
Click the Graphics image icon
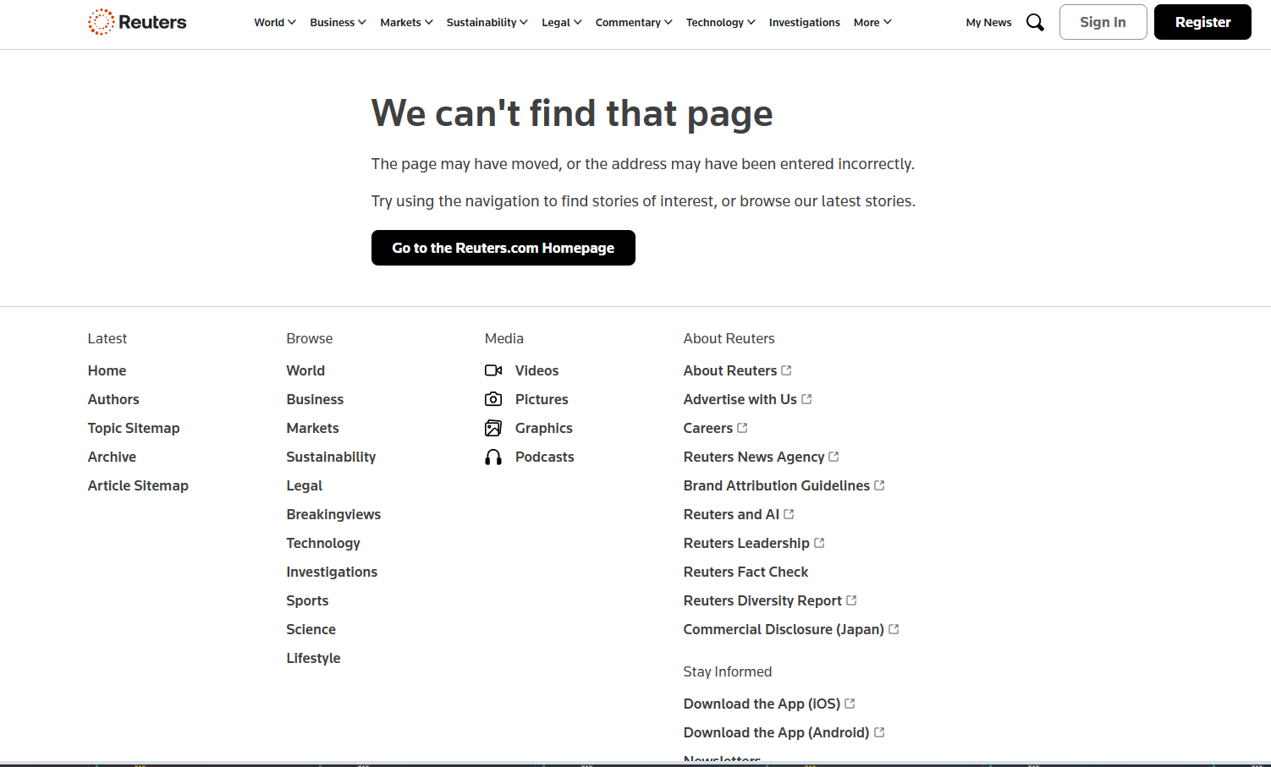(x=493, y=428)
